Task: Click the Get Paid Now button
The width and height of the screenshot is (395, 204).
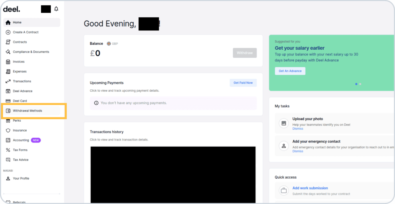Action: click(243, 83)
